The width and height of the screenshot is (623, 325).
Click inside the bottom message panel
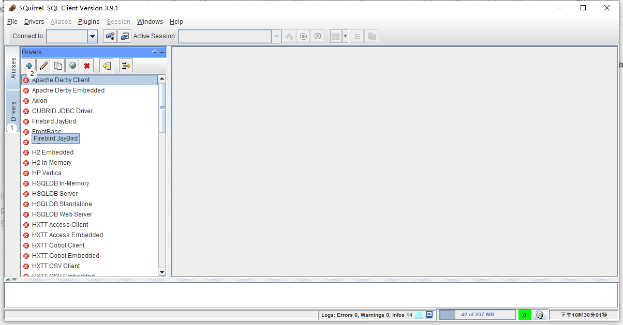click(x=311, y=295)
